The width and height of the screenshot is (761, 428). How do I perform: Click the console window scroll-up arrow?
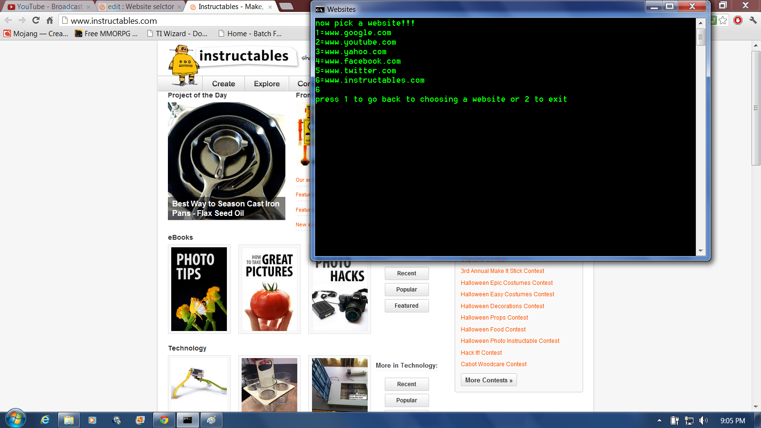701,22
